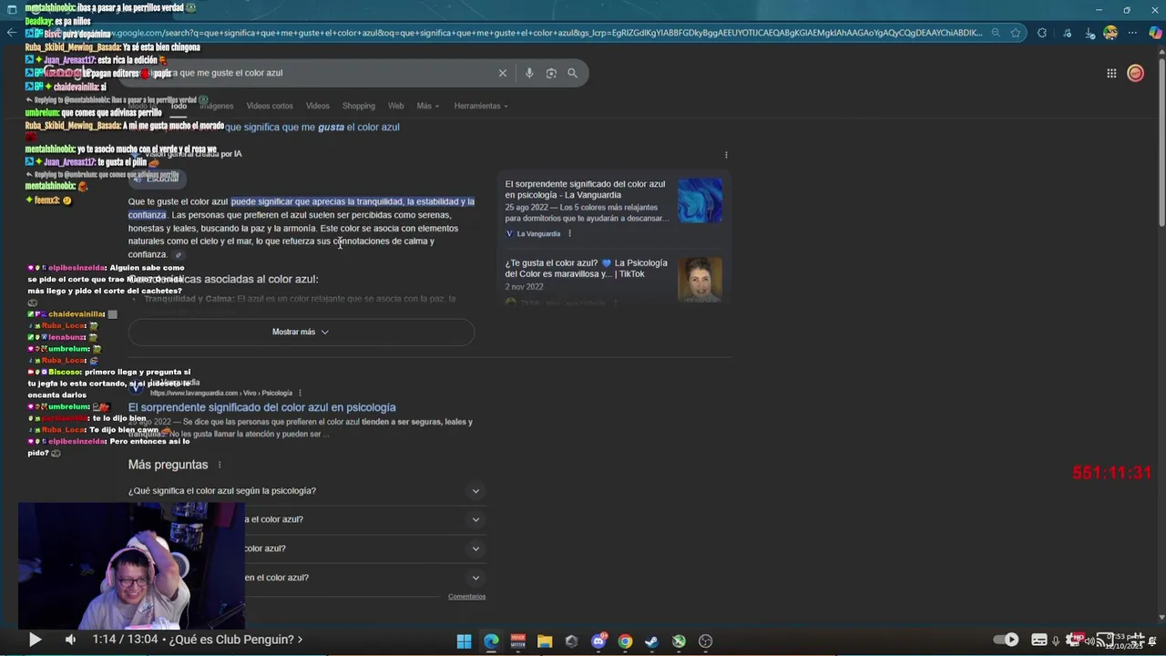Submit search with magnifier icon
Screen dimensions: 1166x656
click(572, 73)
